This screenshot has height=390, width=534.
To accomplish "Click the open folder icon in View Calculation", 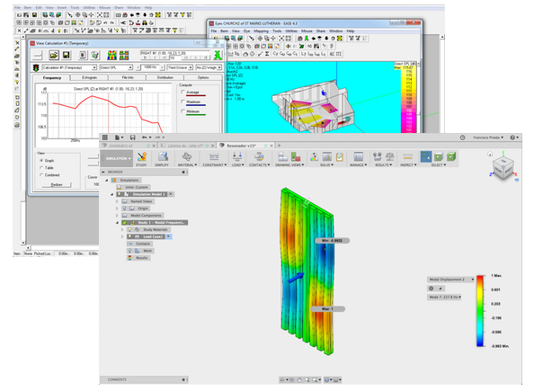I will click(x=53, y=55).
